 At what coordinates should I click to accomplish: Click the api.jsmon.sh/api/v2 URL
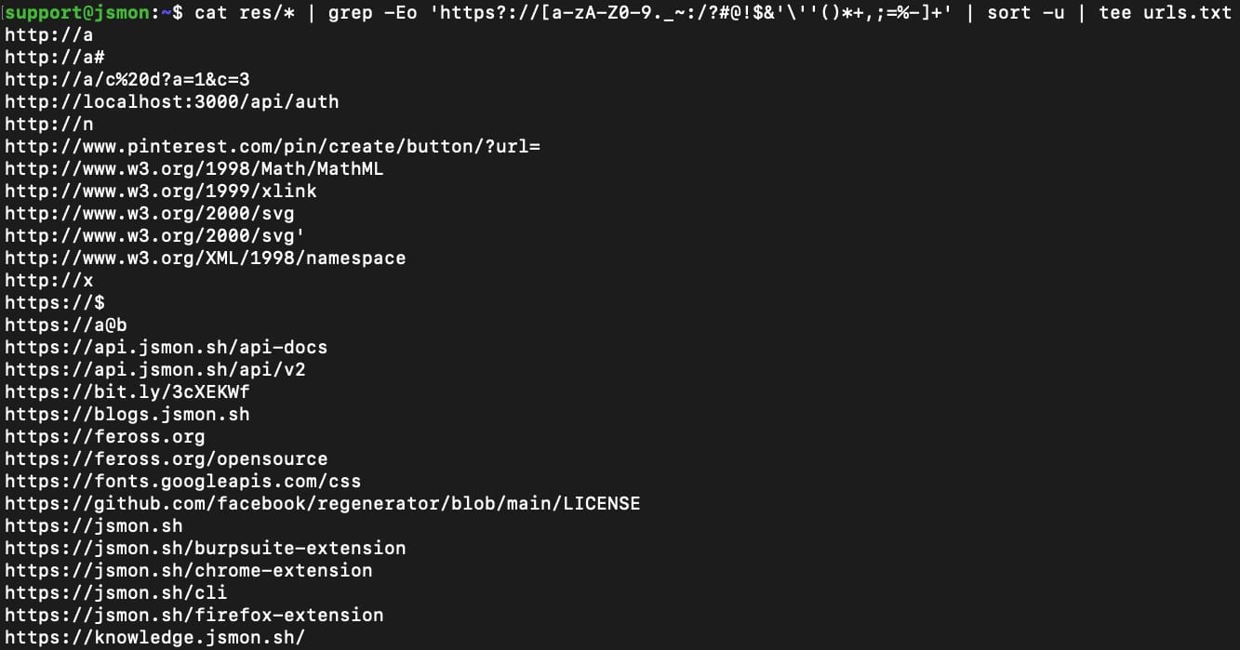click(155, 370)
